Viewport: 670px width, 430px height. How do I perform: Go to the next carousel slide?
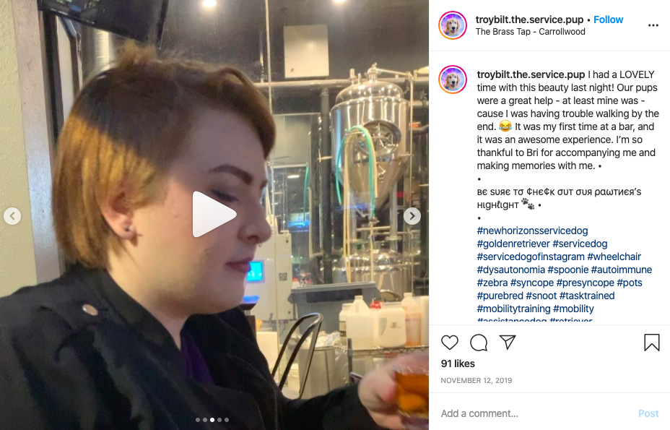(x=412, y=216)
